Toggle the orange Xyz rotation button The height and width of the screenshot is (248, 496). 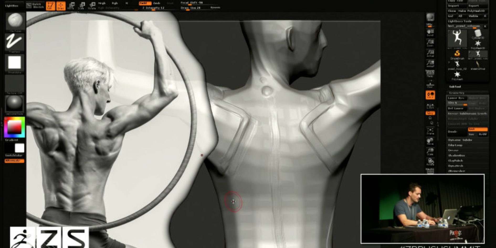point(430,113)
